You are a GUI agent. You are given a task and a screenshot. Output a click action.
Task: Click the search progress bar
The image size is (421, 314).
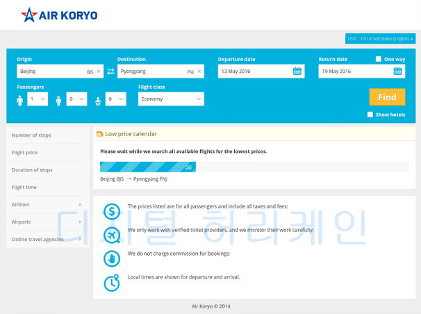click(254, 167)
